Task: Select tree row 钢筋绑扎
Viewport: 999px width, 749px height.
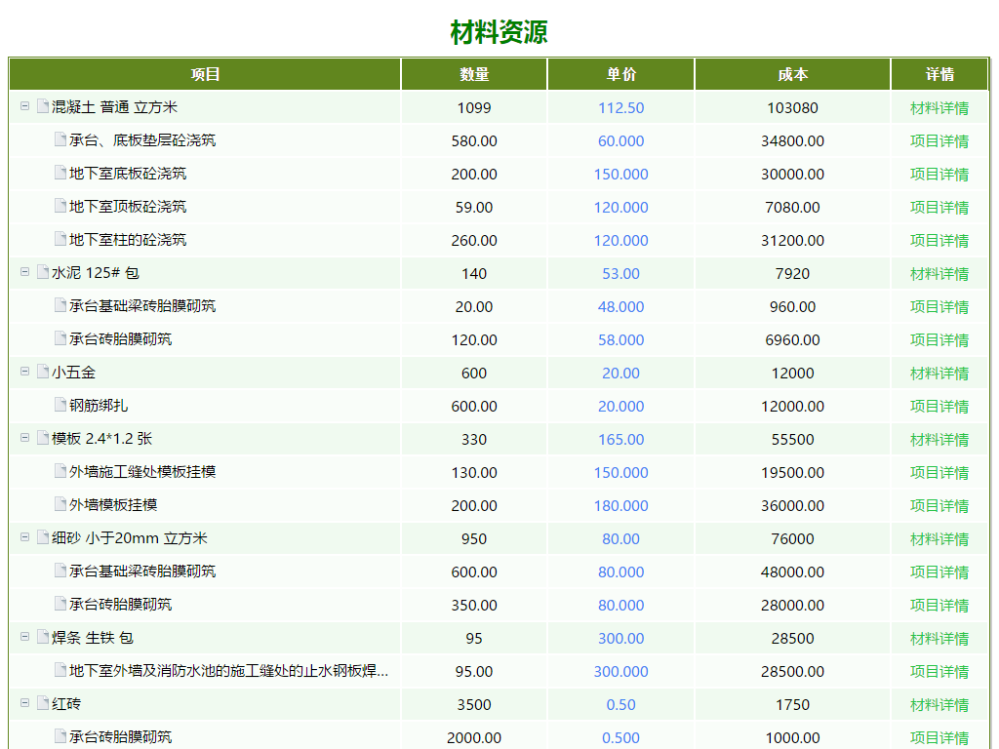Action: click(99, 405)
